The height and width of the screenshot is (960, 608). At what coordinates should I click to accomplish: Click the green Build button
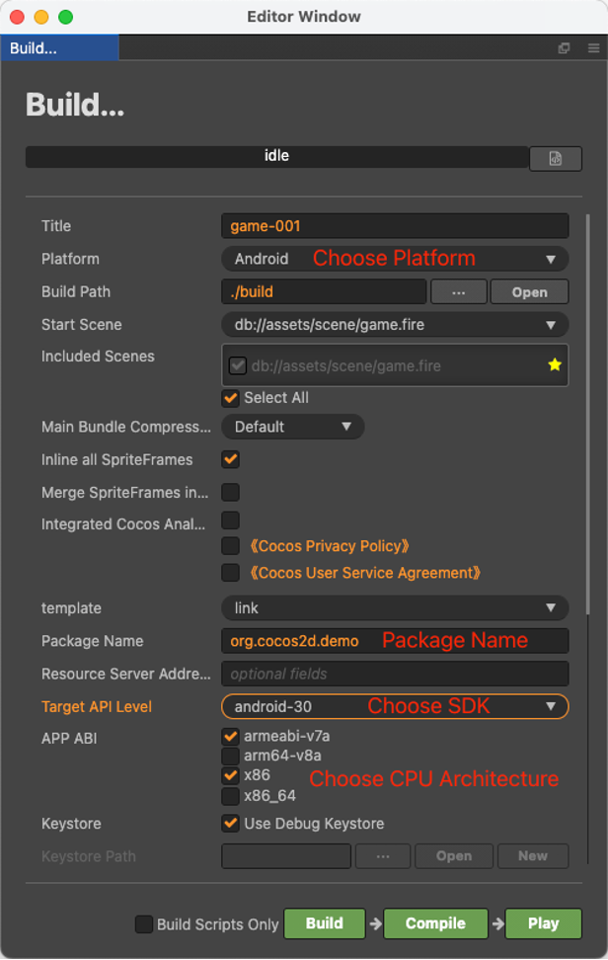(325, 923)
